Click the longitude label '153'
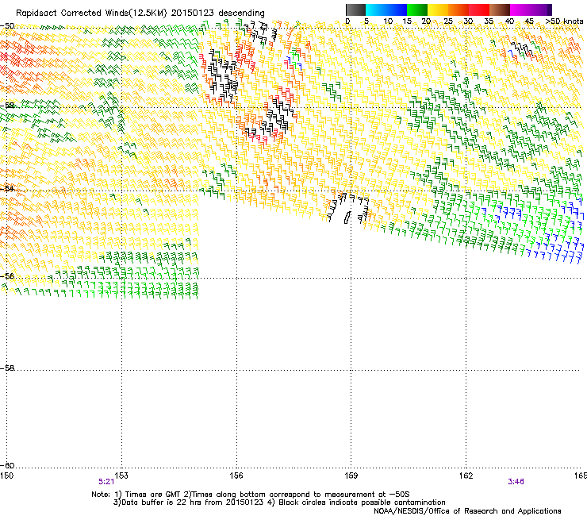 [121, 476]
